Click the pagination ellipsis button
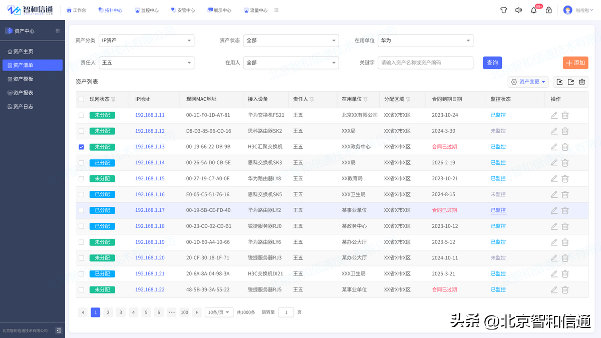 [x=172, y=312]
